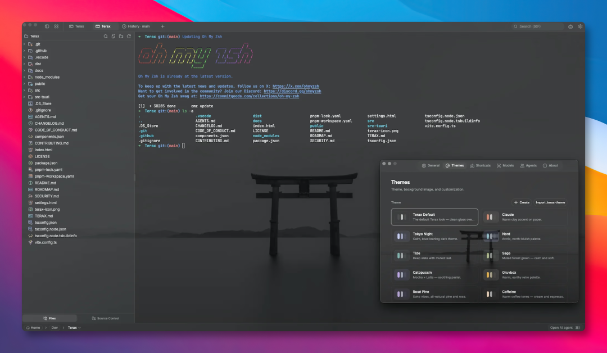The height and width of the screenshot is (353, 607).
Task: Add a new tab with plus icon
Action: (x=162, y=26)
